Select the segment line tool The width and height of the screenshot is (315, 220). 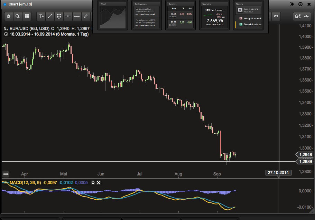(x=77, y=16)
